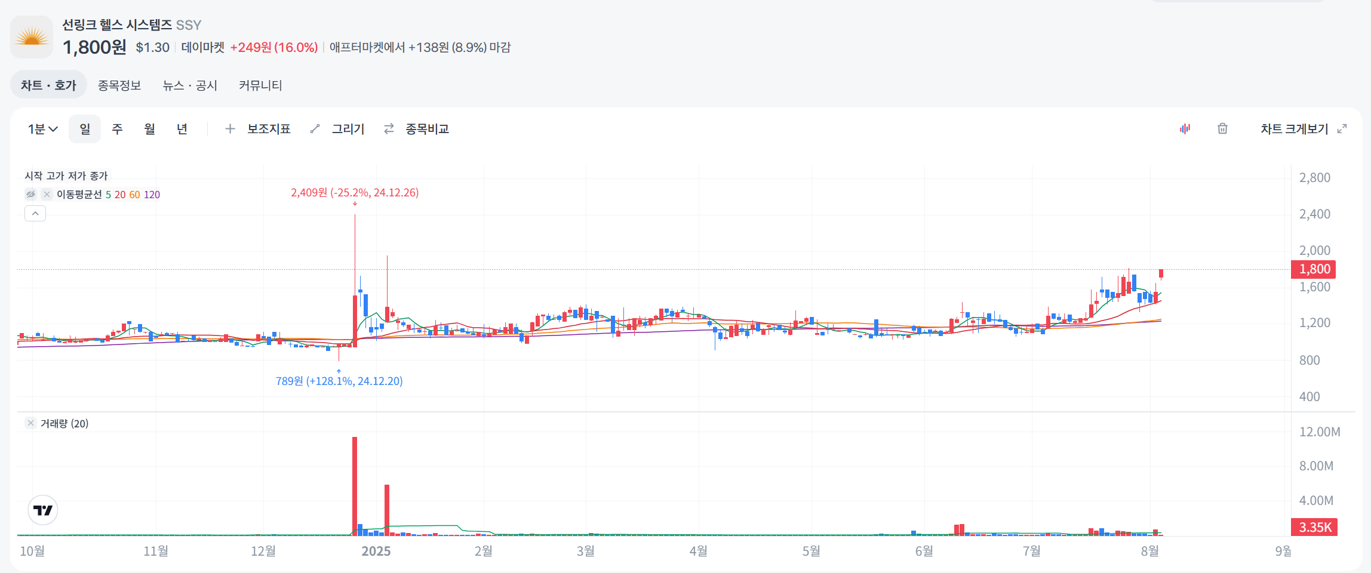
Task: Click the 8월 label on time axis
Action: coord(1150,551)
